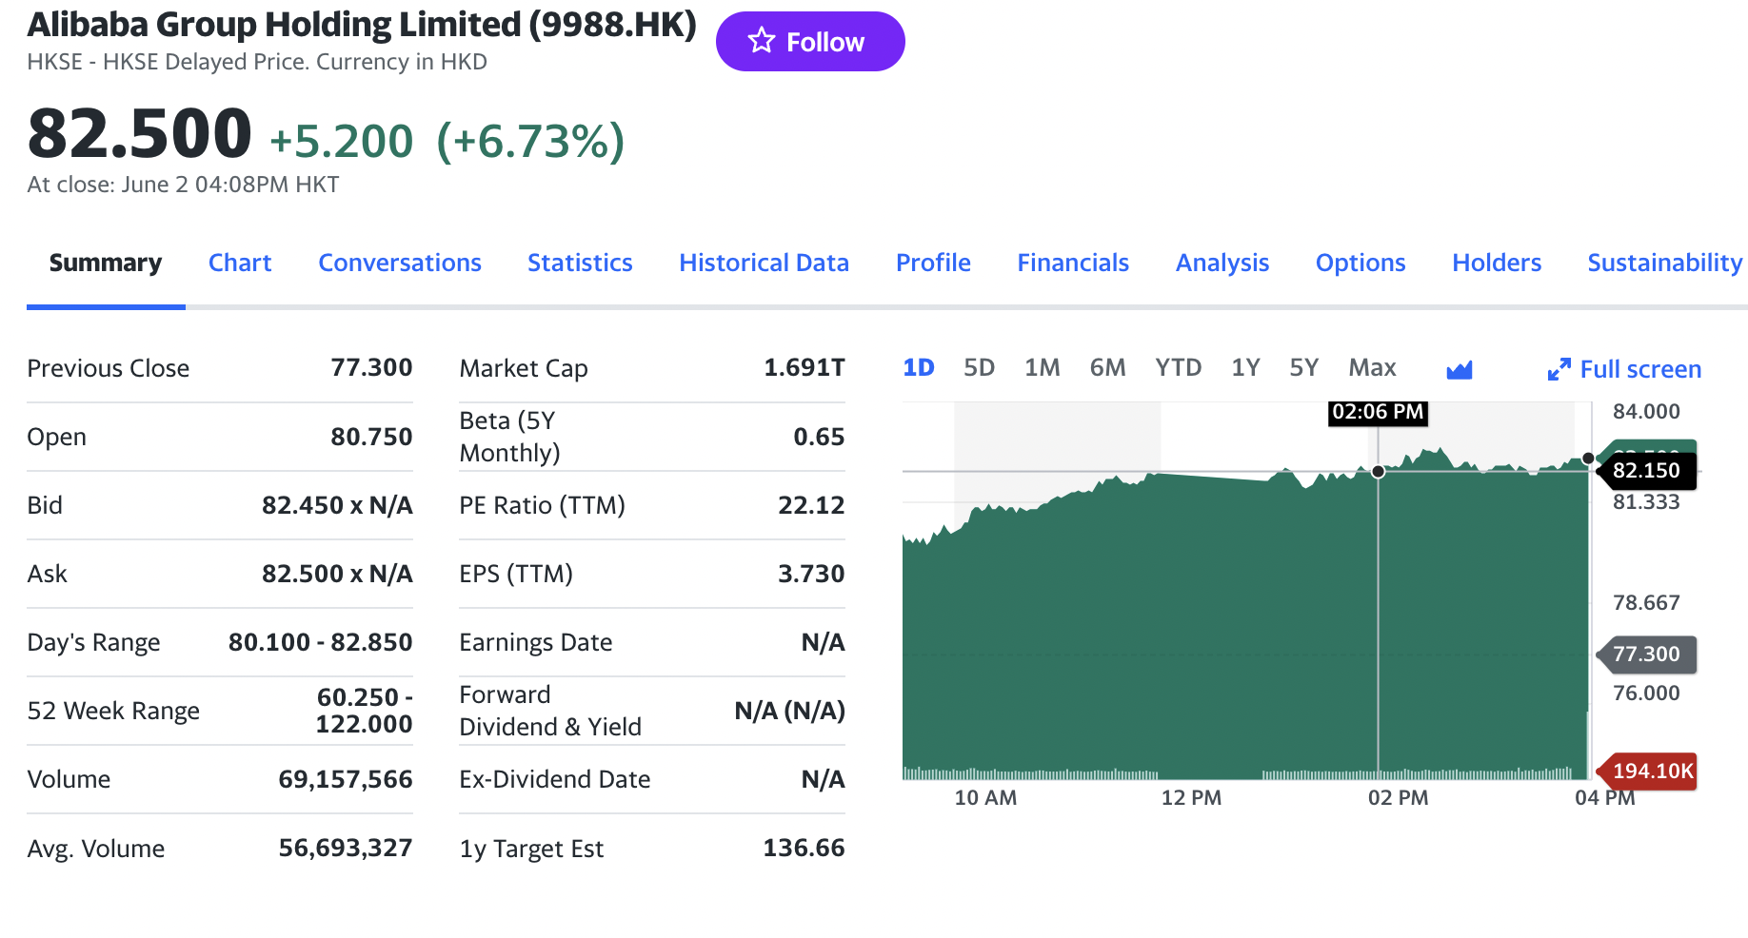1748x938 pixels.
Task: Click the 77.300 previous close chart label
Action: pyautogui.click(x=1646, y=654)
